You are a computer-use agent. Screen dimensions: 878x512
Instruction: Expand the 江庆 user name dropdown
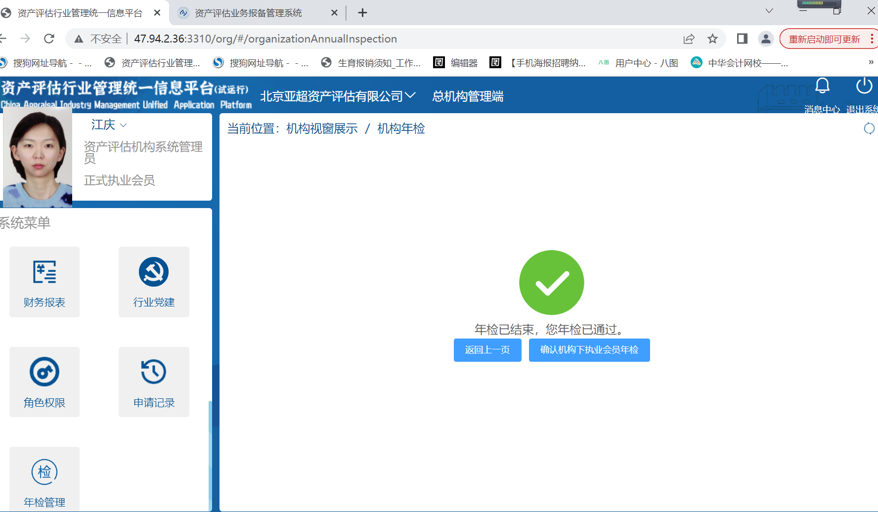tap(109, 125)
